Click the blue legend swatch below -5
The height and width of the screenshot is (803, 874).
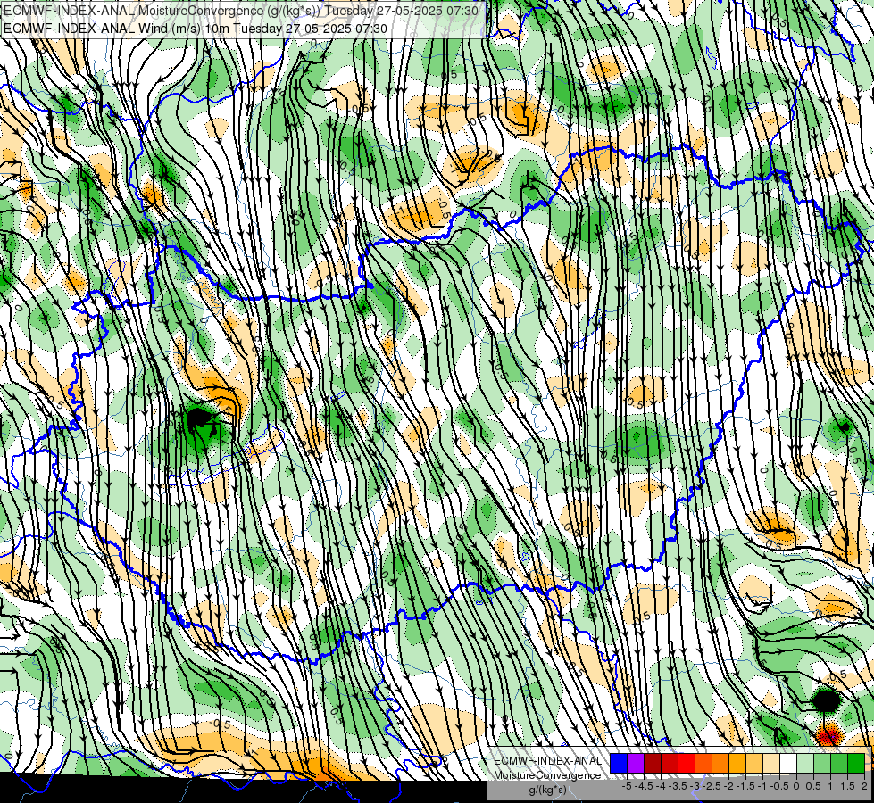[619, 764]
